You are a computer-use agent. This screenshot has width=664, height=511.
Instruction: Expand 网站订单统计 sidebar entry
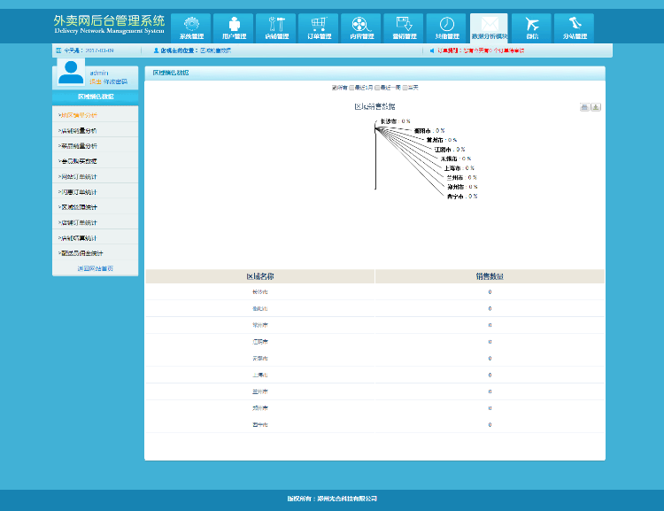coord(79,176)
